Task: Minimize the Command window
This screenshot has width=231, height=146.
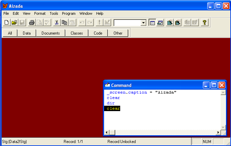Action: point(206,85)
